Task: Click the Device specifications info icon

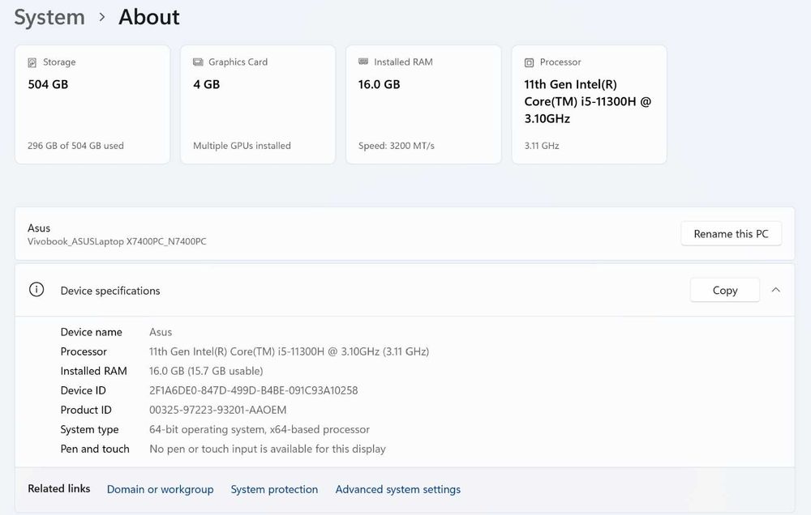Action: click(36, 290)
